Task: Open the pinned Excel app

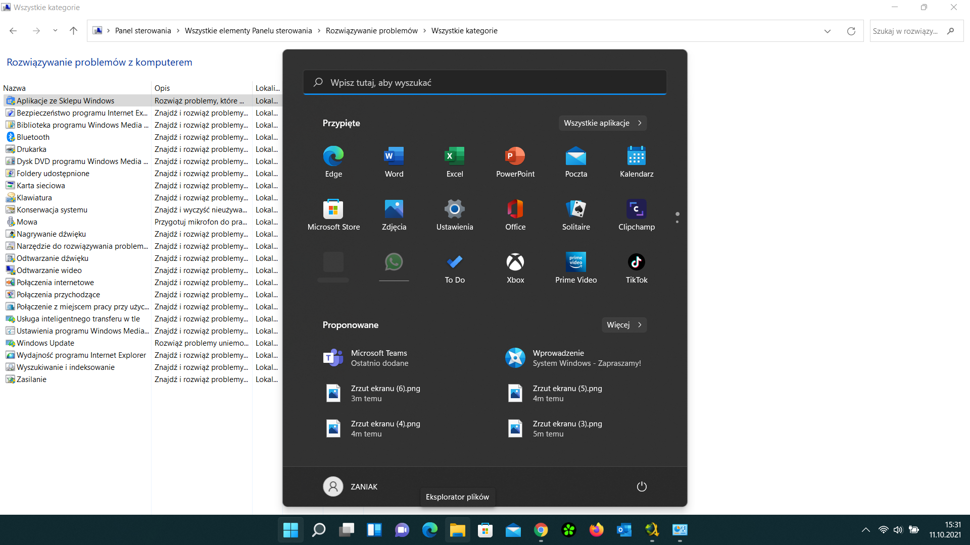Action: coord(455,161)
